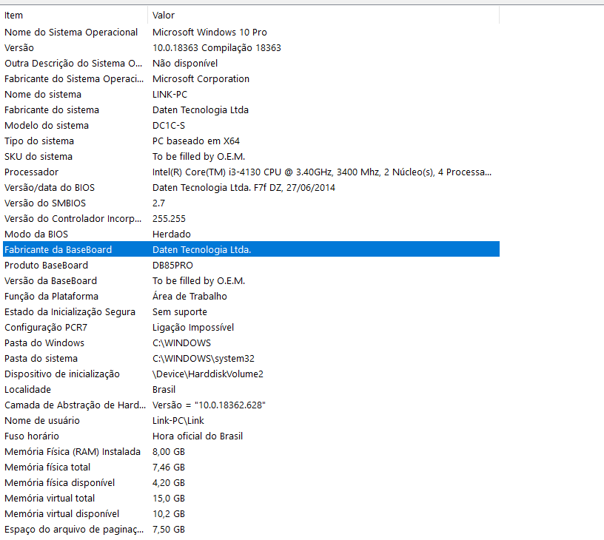Select the Função da Plataforma row
This screenshot has height=540, width=604.
click(x=251, y=297)
